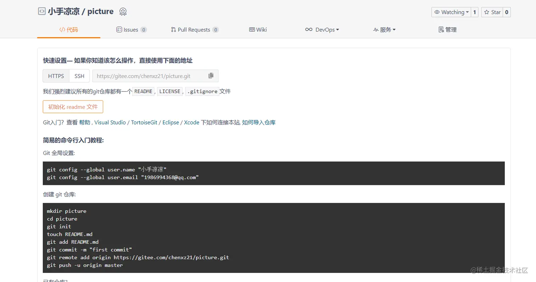The height and width of the screenshot is (282, 536).
Task: Click the mkdir picture command line
Action: point(67,211)
